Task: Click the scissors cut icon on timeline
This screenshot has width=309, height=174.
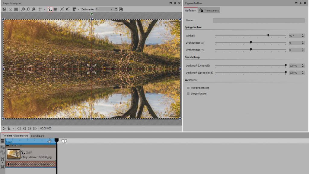Action: [50, 141]
